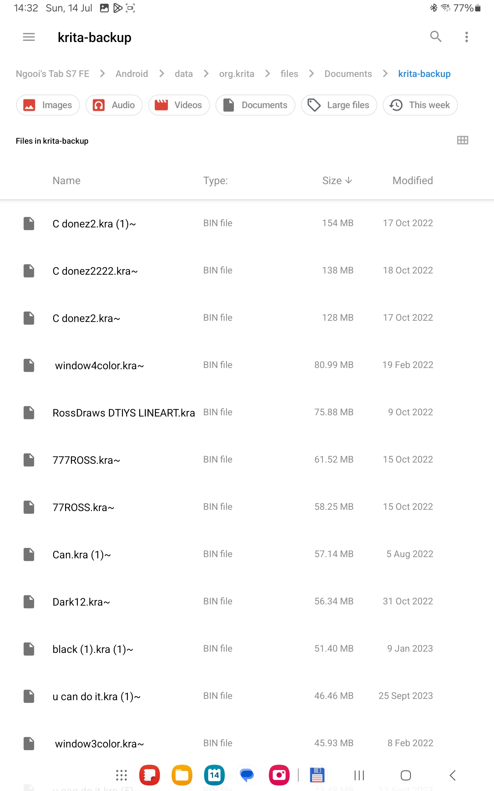
Task: Go to Android breadcrumb folder
Action: click(x=132, y=74)
